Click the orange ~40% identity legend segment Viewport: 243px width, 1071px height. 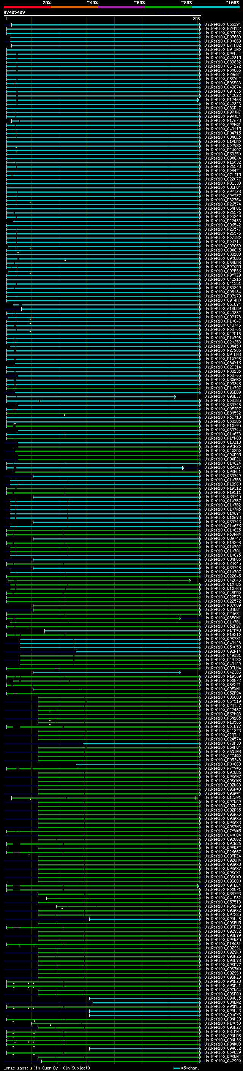click(74, 7)
